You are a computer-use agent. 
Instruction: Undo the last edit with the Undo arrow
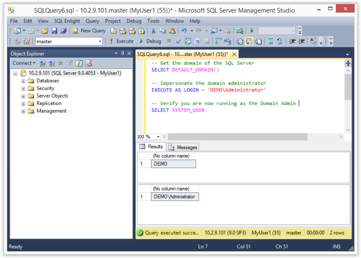[x=184, y=31]
